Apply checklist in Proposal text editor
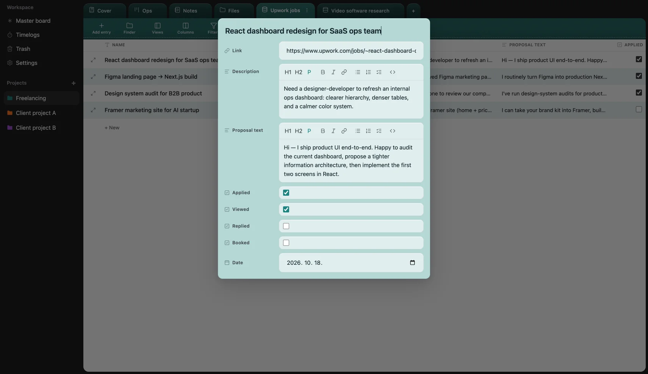Viewport: 648px width, 374px height. coord(379,131)
